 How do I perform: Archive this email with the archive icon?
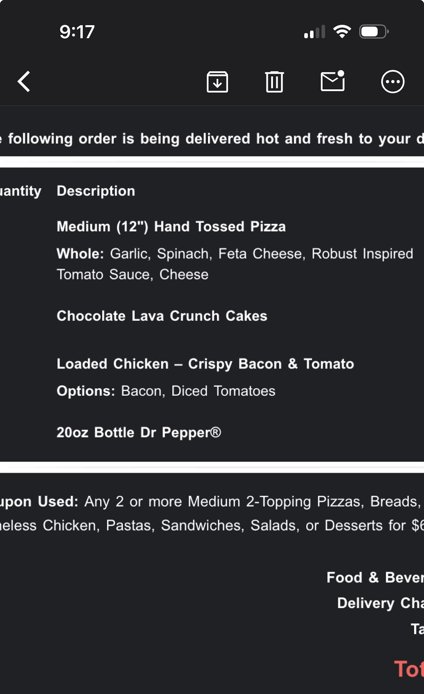coord(217,82)
